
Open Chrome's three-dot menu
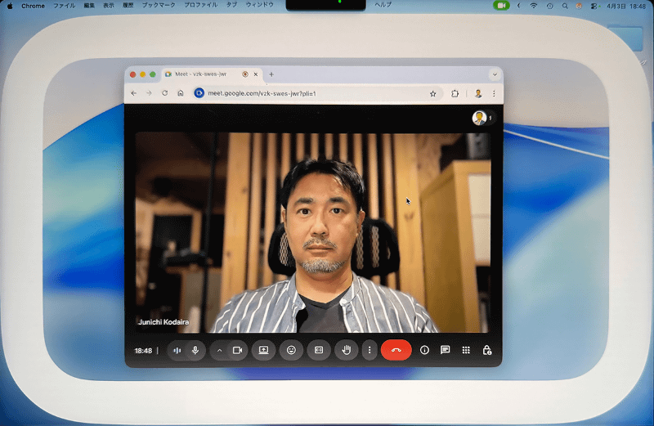point(495,93)
